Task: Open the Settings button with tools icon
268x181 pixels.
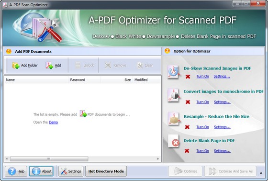Action: 71,171
